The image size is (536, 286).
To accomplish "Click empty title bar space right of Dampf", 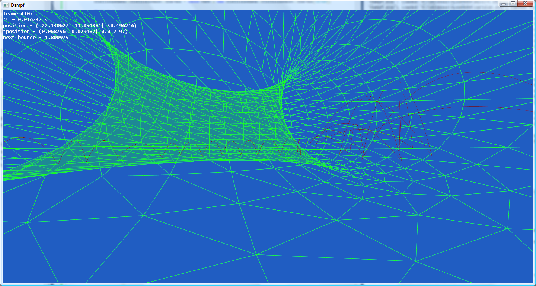I will [x=223, y=5].
